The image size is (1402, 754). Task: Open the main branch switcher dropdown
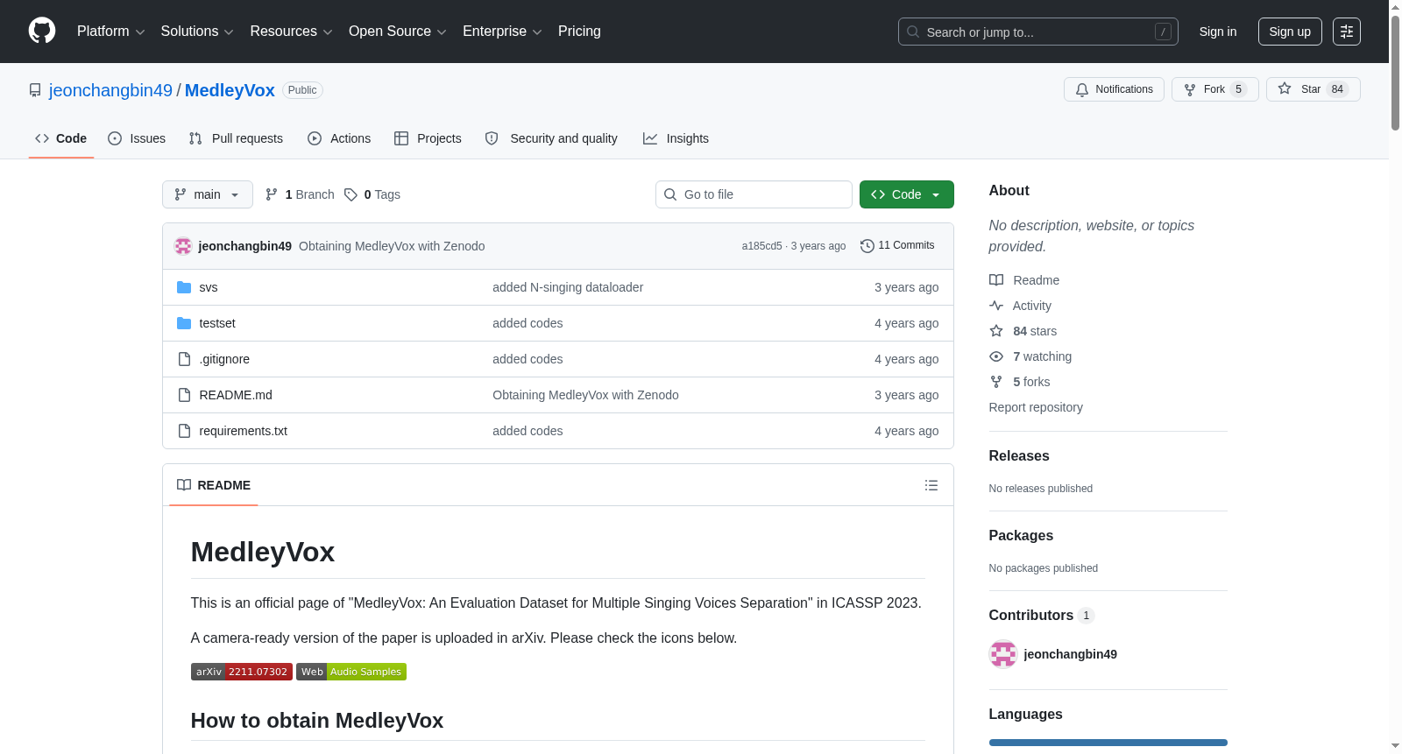click(208, 194)
